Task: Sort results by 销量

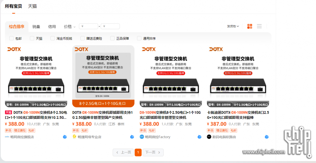Action: point(36,27)
